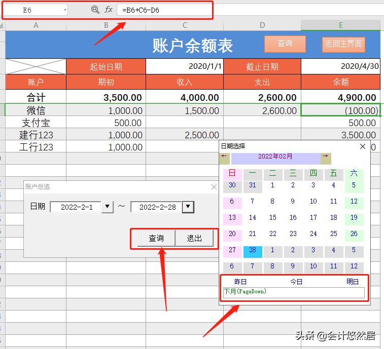Click the 返回主界面 button
Image resolution: width=384 pixels, height=349 pixels.
[343, 44]
